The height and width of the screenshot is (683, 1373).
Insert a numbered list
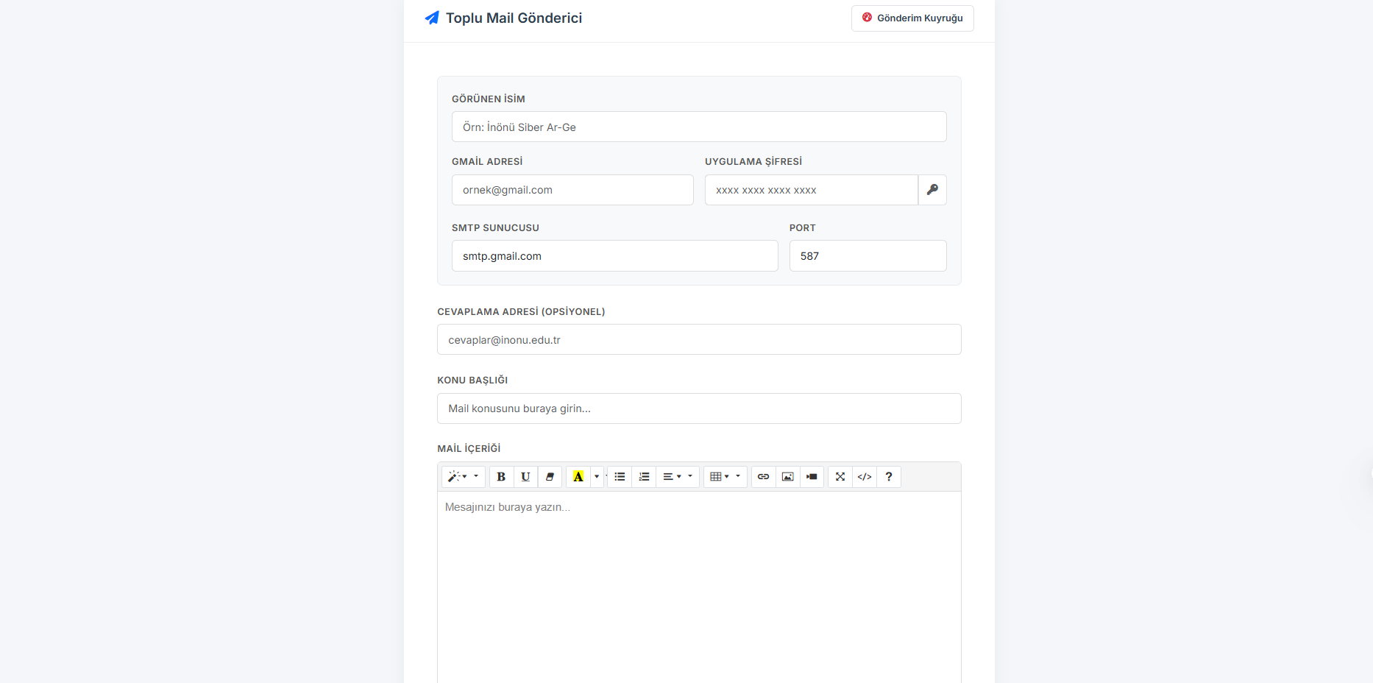644,477
